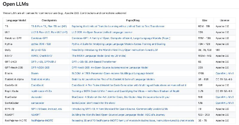Open the dolly-v2-12b checkpoint link
The height and width of the screenshot is (125, 239).
pos(39,50)
